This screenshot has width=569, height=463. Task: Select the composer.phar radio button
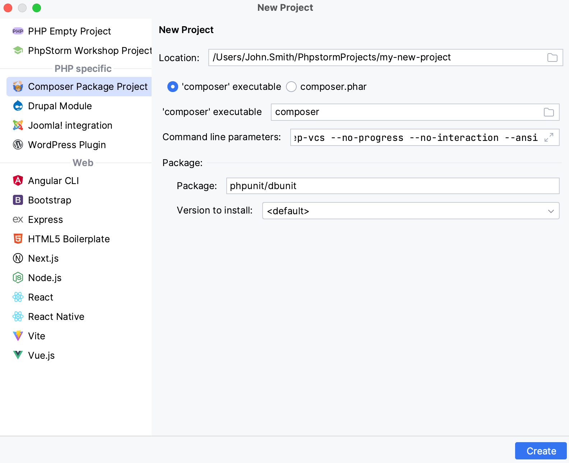click(x=291, y=87)
